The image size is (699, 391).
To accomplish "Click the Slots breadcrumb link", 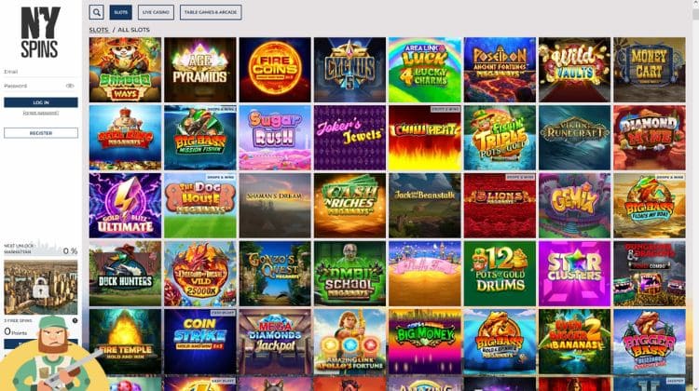I will point(99,30).
